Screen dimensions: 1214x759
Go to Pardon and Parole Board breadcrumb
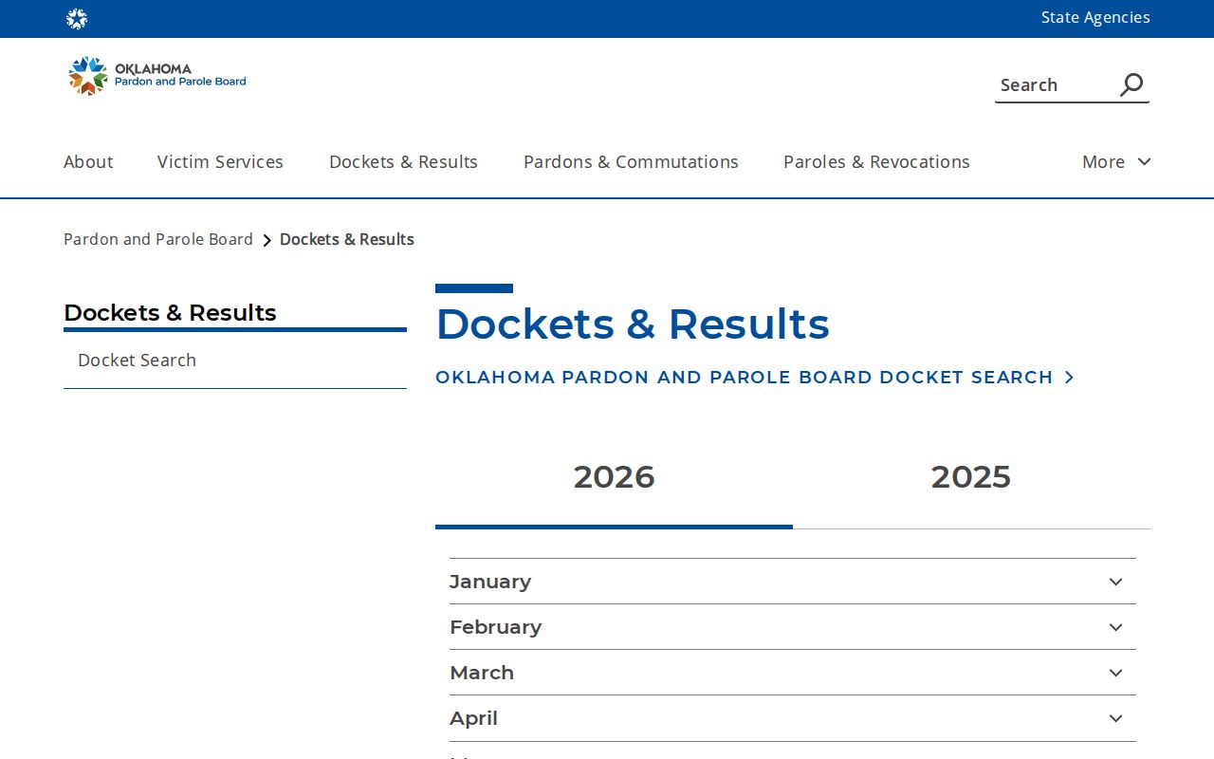pos(158,239)
